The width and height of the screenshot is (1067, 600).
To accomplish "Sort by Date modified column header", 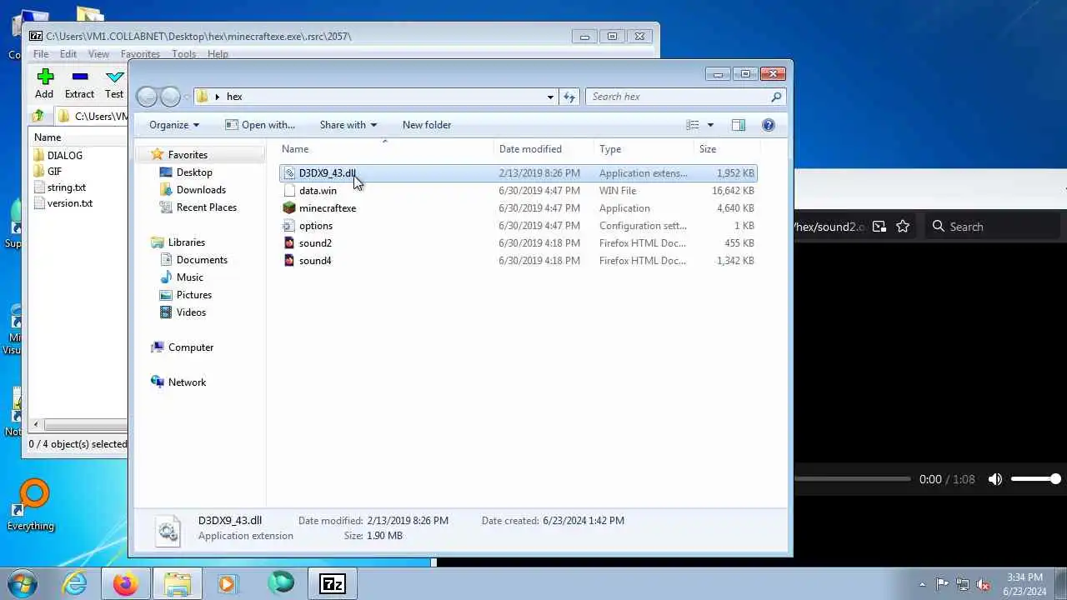I will coord(544,149).
